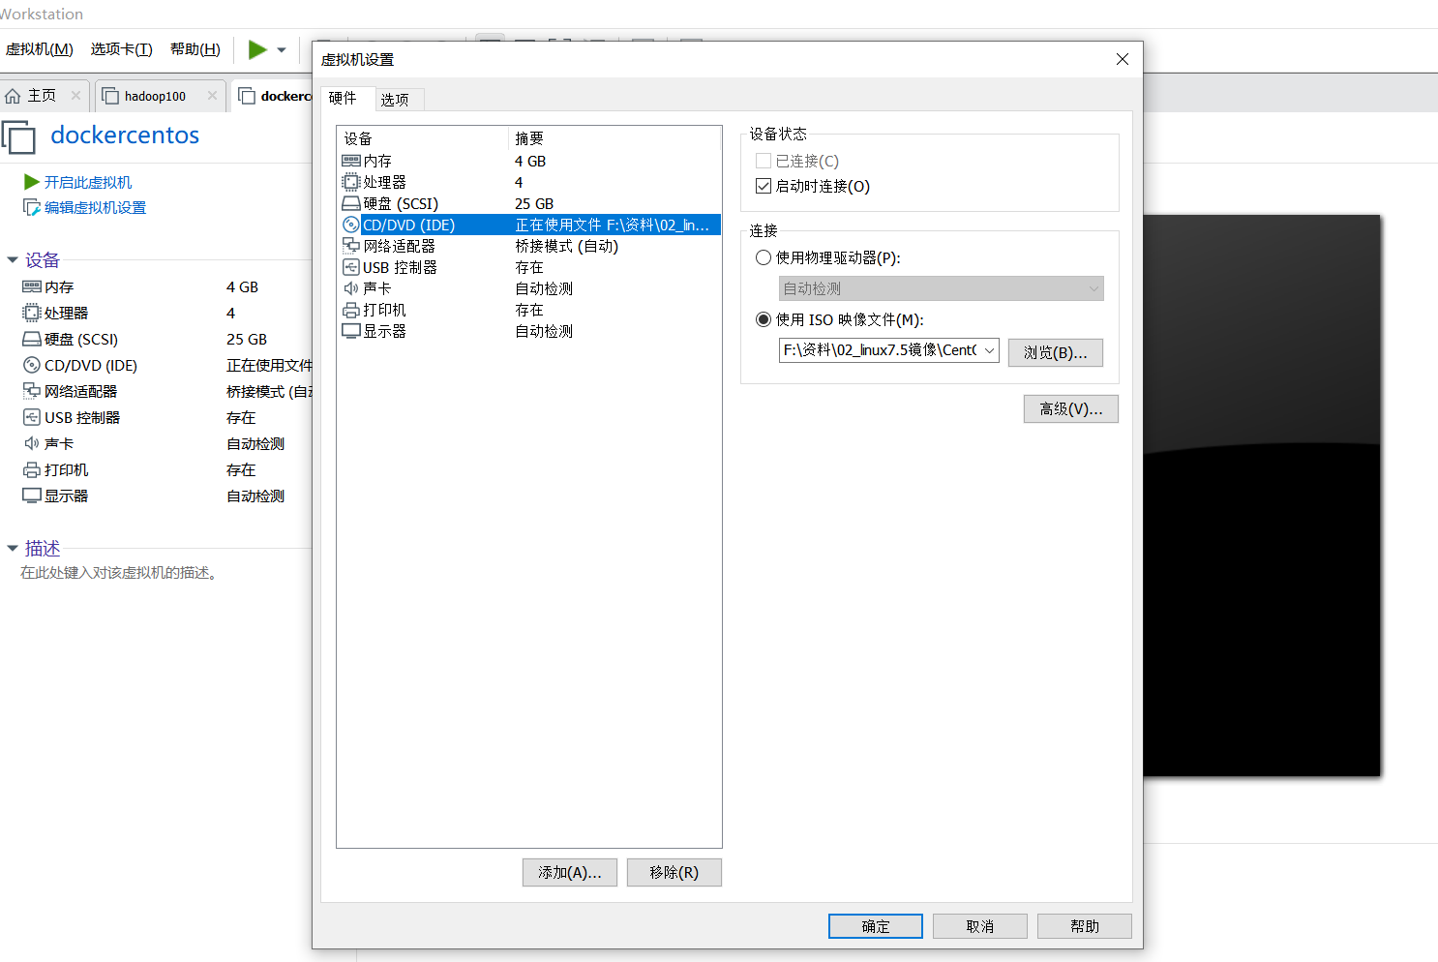Close the 虚拟机设置 dialog
This screenshot has width=1438, height=962.
1123,59
